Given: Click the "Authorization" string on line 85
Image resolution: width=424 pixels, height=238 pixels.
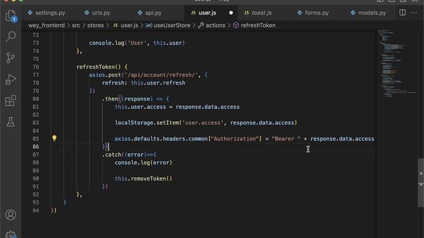Looking at the screenshot, I should pos(235,139).
